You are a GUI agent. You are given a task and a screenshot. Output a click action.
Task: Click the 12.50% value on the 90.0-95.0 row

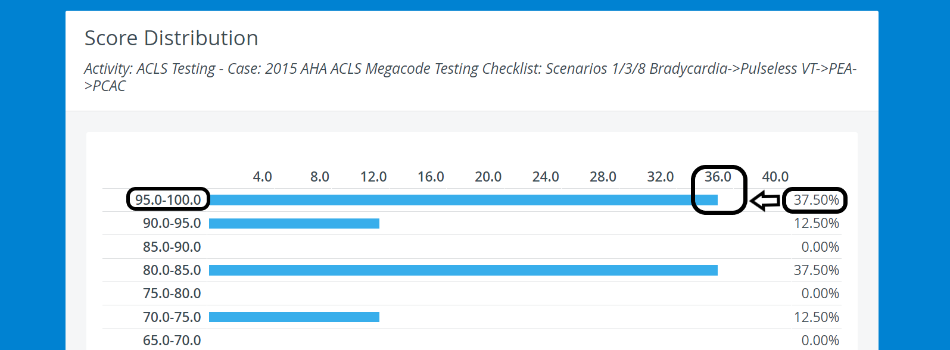(816, 223)
